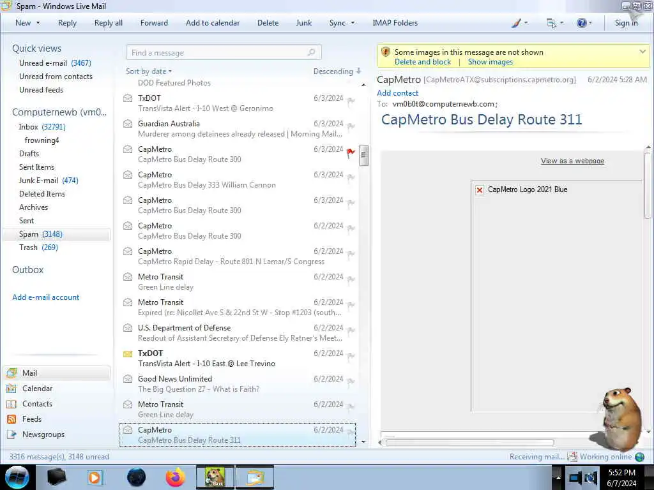The width and height of the screenshot is (654, 490).
Task: Open the blue Help question mark icon
Action: 581,23
